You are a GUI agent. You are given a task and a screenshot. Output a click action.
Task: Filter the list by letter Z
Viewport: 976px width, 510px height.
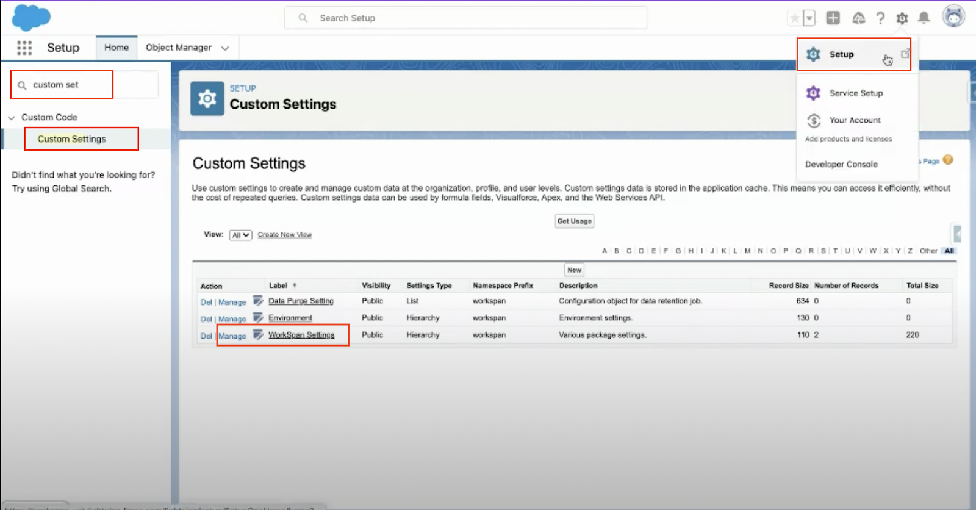pyautogui.click(x=910, y=251)
